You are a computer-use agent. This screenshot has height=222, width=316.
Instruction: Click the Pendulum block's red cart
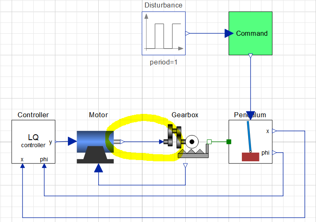tap(251, 157)
